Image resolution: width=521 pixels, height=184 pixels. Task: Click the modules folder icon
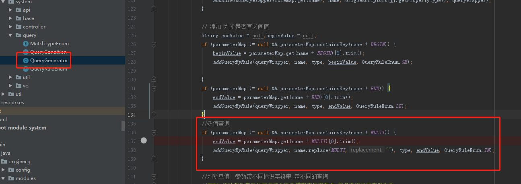coord(11,178)
